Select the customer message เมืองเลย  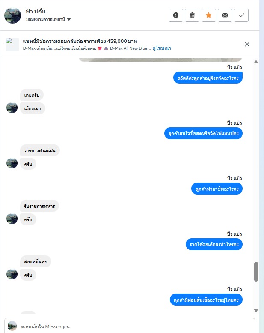[33, 108]
